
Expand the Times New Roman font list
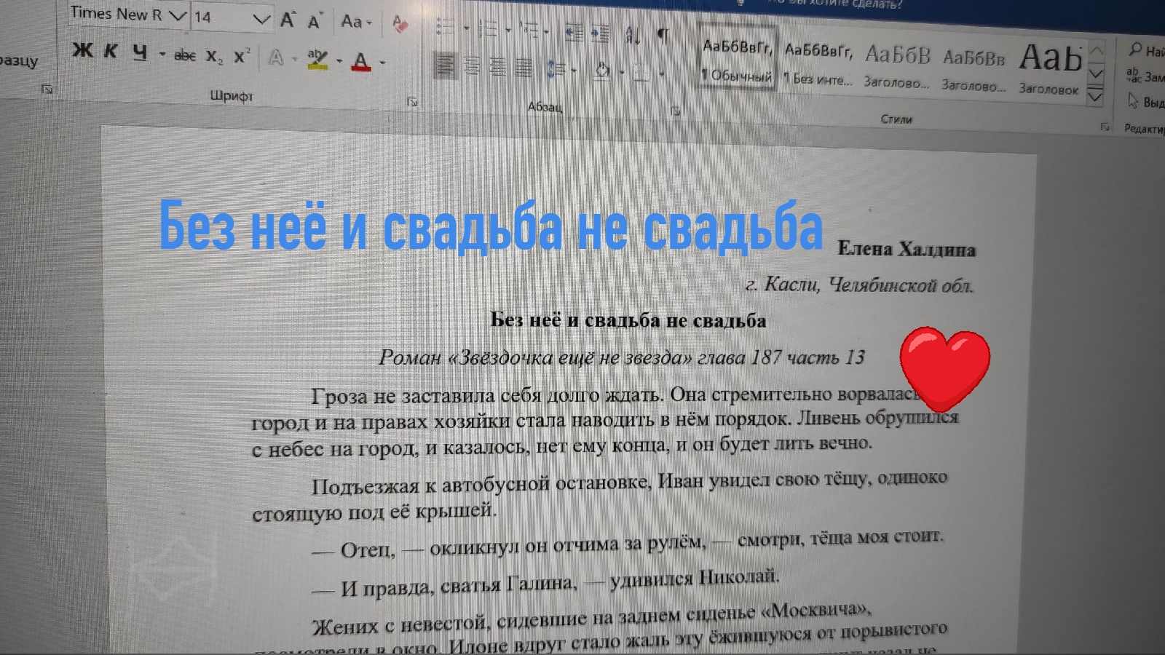[x=177, y=15]
